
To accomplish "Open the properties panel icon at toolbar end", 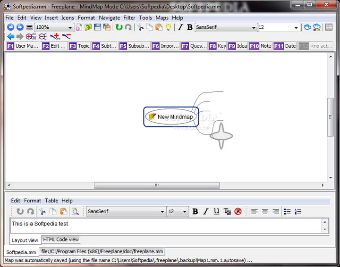I will (x=329, y=27).
